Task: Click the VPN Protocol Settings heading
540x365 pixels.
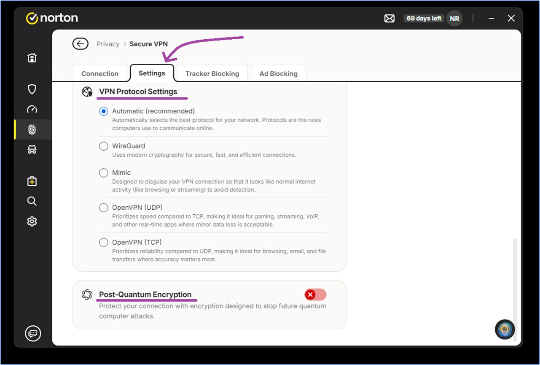Action: coord(138,92)
